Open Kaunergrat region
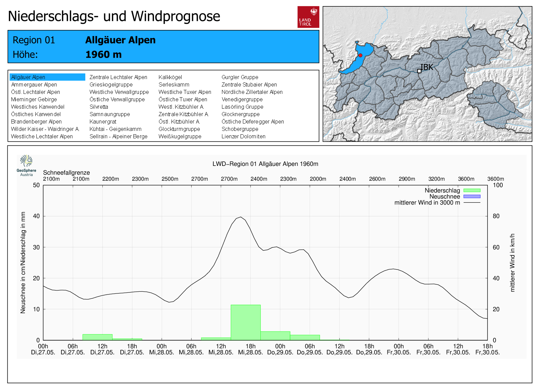Viewport: 539px width, 388px height. (x=103, y=121)
